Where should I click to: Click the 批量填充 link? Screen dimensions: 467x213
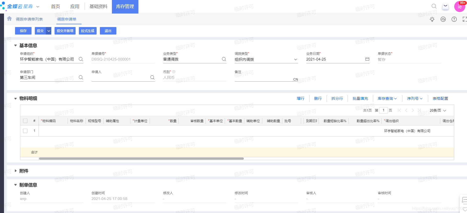pos(360,99)
